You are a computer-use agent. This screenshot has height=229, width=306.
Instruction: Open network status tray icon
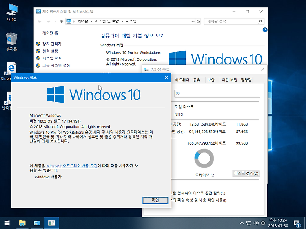pyautogui.click(x=249, y=223)
